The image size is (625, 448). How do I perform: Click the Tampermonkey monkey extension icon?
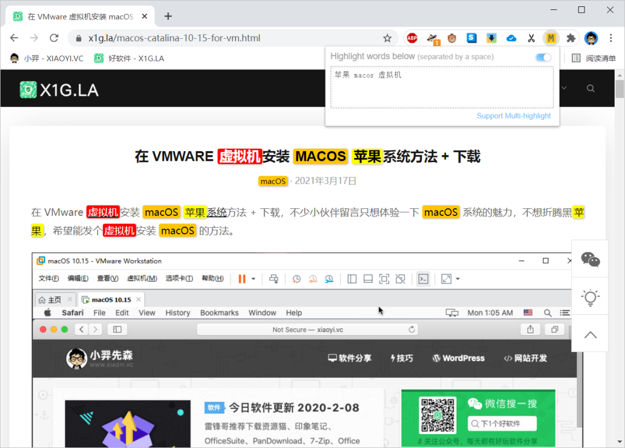(451, 38)
